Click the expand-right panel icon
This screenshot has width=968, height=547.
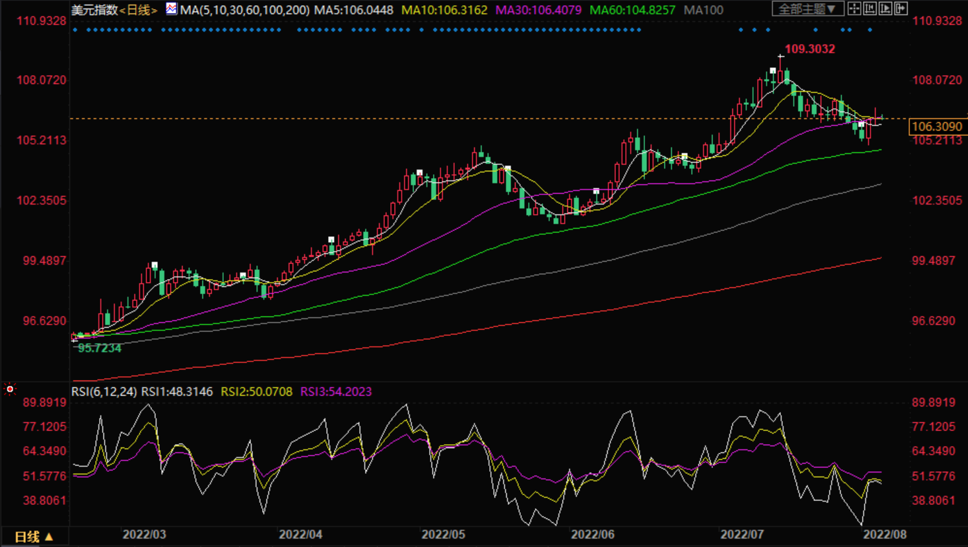point(901,9)
